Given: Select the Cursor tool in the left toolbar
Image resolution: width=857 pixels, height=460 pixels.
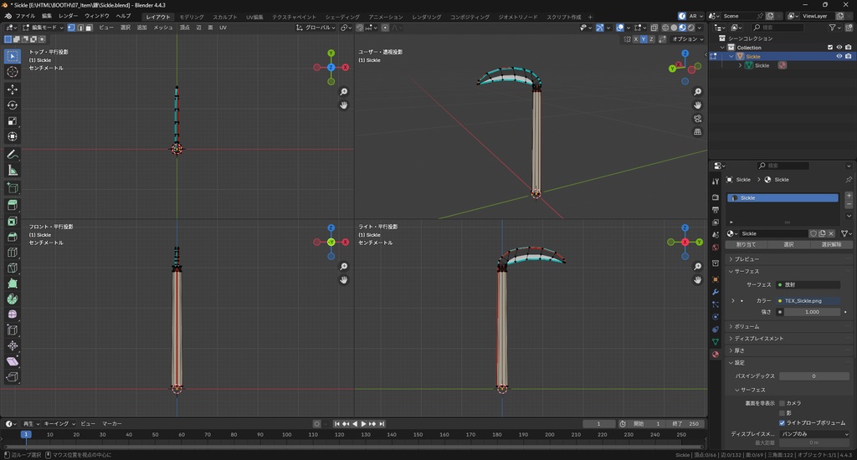Looking at the screenshot, I should 12,72.
